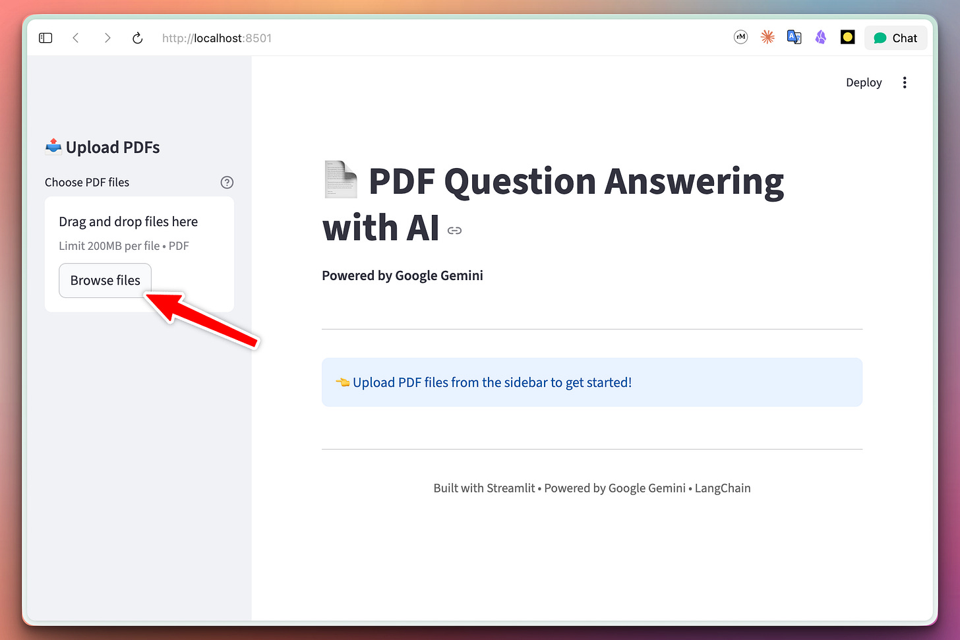Click the PDF Question Answering title

(x=553, y=204)
